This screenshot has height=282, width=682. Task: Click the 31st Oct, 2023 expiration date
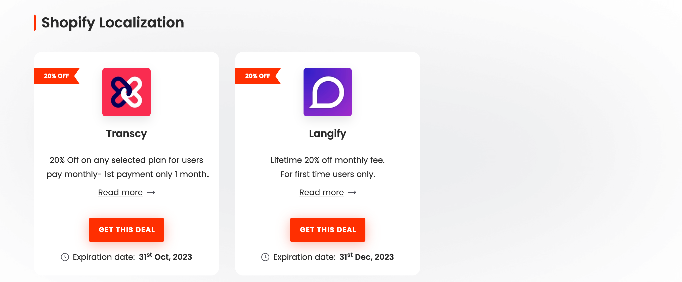165,257
